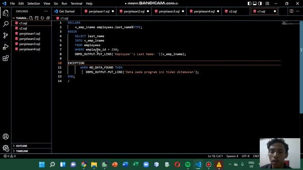Open penjelasan1.sql in the Explorer tree
303x170 pixels.
32,34
